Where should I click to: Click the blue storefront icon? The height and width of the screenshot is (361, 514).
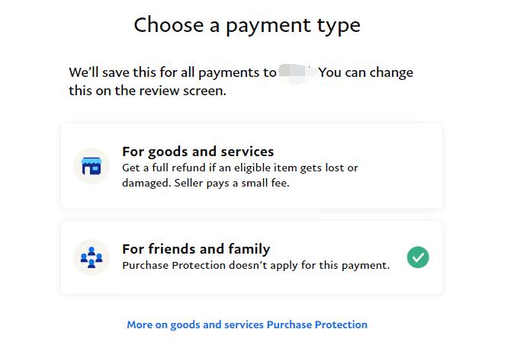(x=92, y=166)
